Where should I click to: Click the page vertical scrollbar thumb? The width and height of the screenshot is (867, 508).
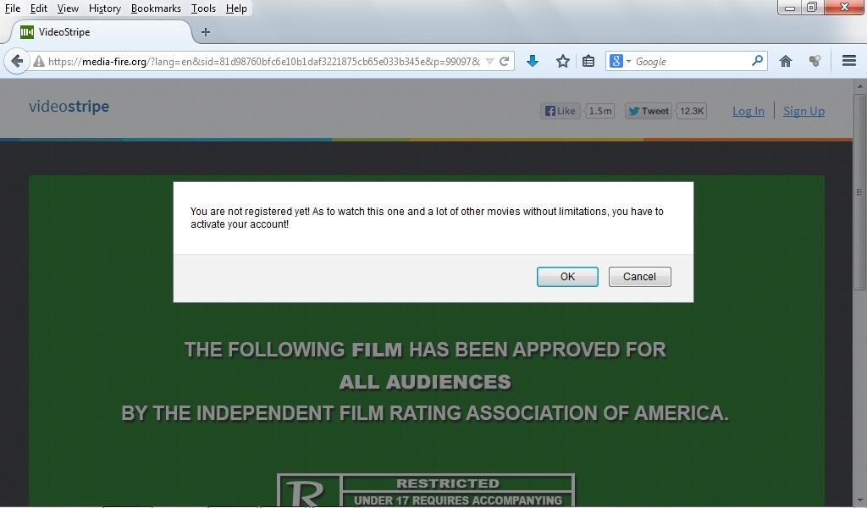pos(859,191)
